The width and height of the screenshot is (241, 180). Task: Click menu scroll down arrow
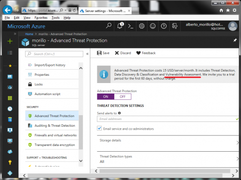point(81,161)
